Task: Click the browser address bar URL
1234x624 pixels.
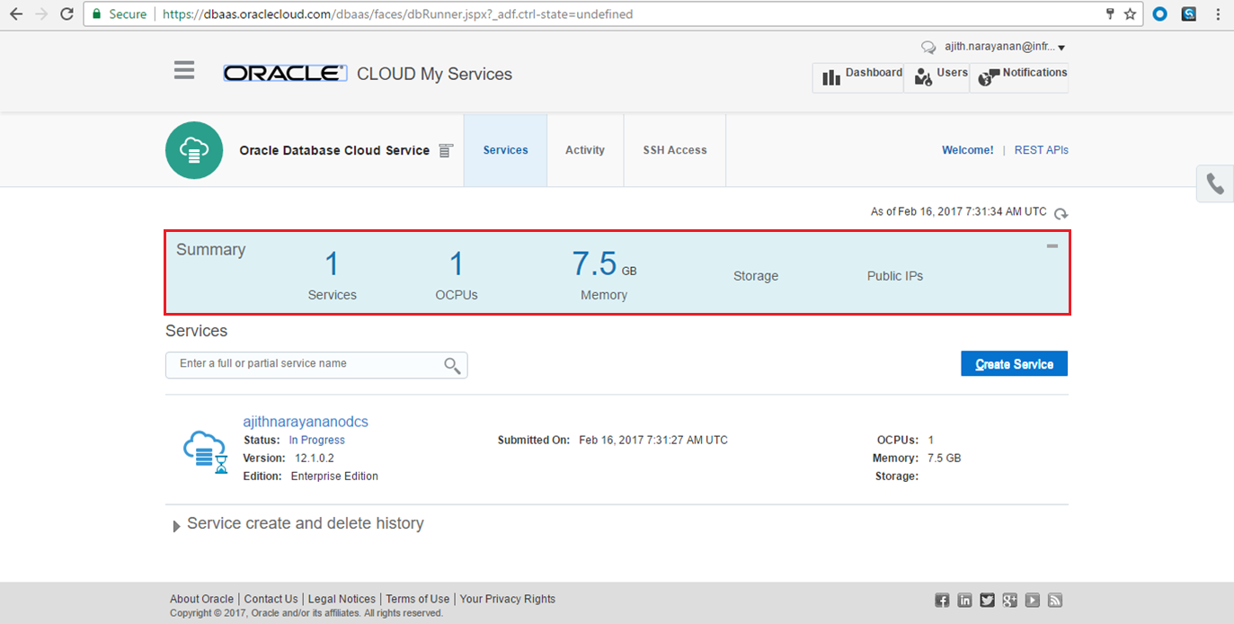Action: (397, 14)
